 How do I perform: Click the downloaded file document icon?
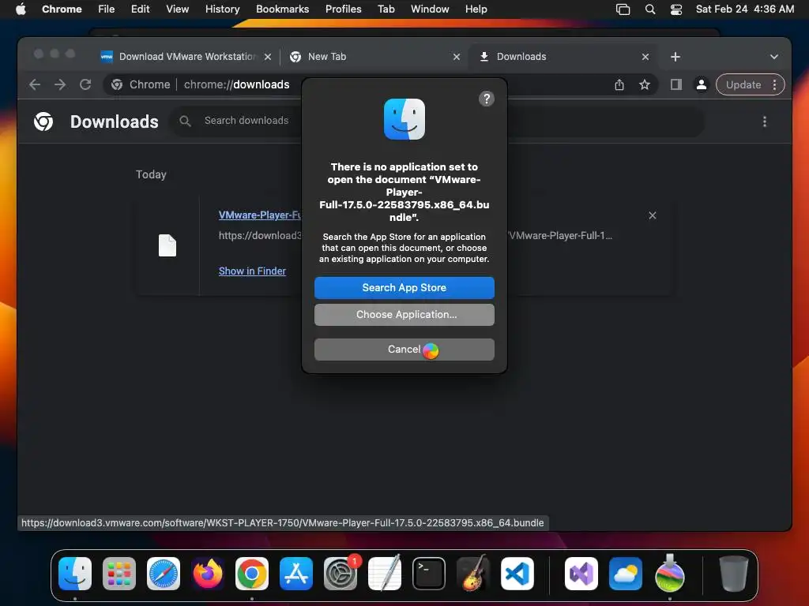click(x=167, y=245)
